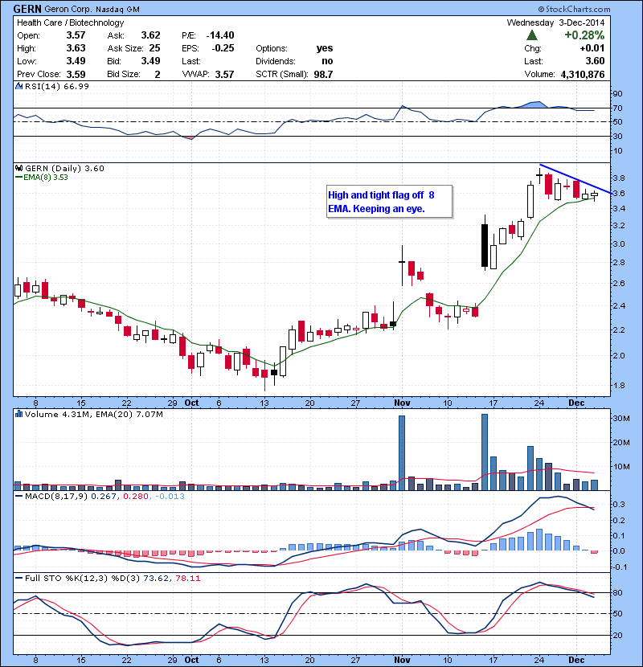Click the volume bars icon beside Volume label
This screenshot has height=667, width=643.
18,414
